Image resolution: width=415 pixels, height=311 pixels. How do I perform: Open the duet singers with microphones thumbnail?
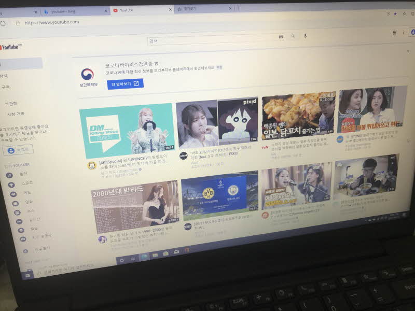tap(296, 186)
